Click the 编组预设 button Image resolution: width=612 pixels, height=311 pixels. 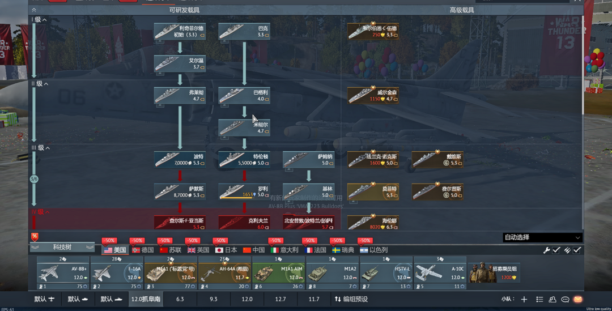pos(351,299)
